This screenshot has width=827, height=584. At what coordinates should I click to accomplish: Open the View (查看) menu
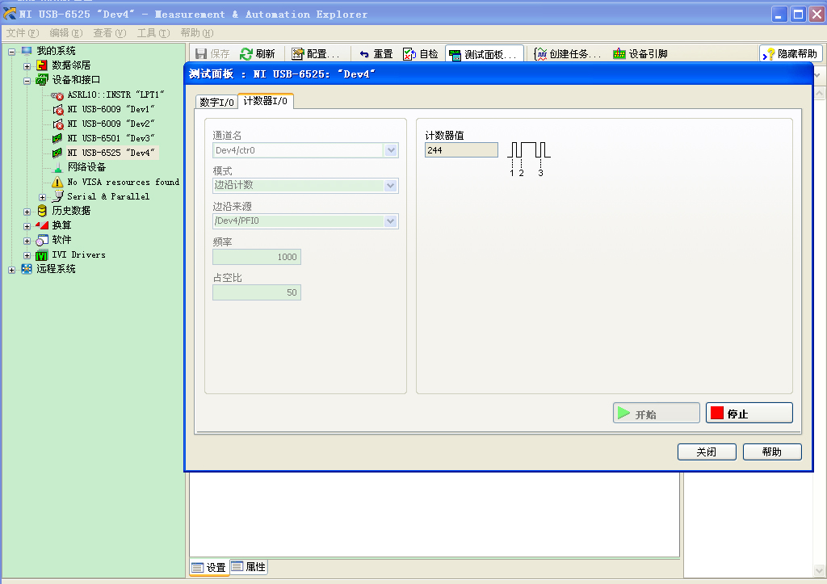point(110,32)
